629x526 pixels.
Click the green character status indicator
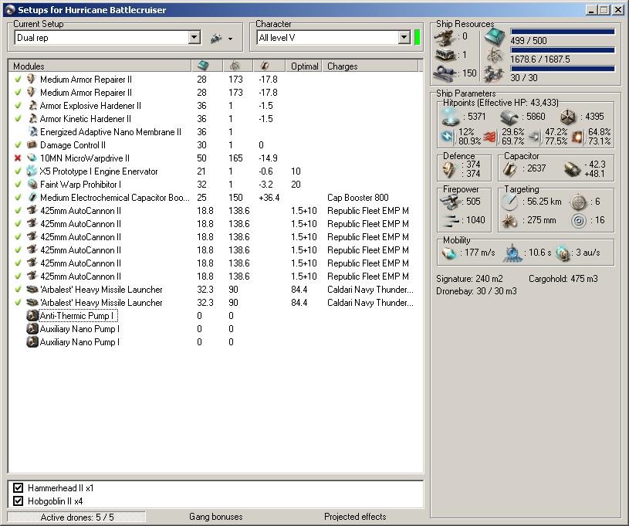click(x=418, y=38)
